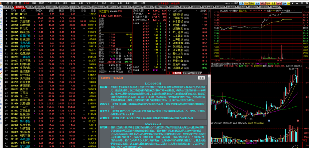Open the 看盘 toolbar button

[263, 3]
